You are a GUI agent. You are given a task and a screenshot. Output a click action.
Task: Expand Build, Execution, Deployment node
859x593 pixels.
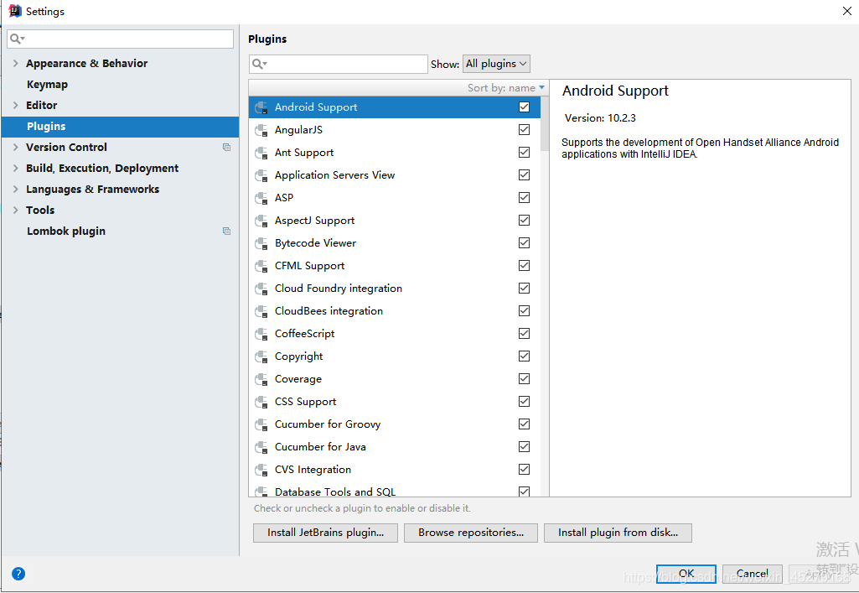(x=15, y=168)
